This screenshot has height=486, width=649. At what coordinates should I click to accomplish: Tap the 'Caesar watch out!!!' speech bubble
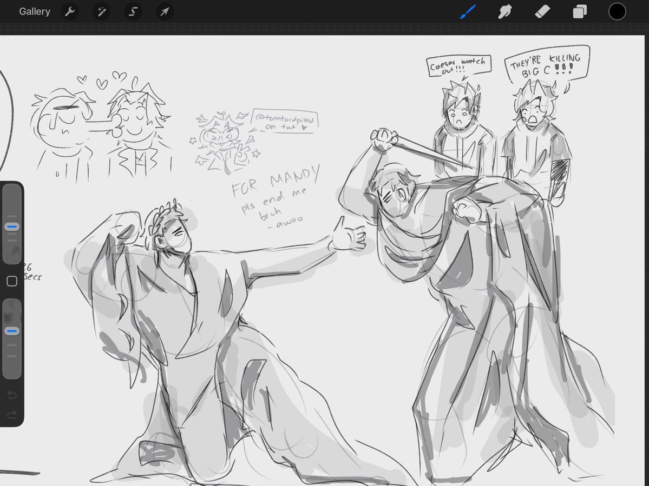[x=458, y=66]
